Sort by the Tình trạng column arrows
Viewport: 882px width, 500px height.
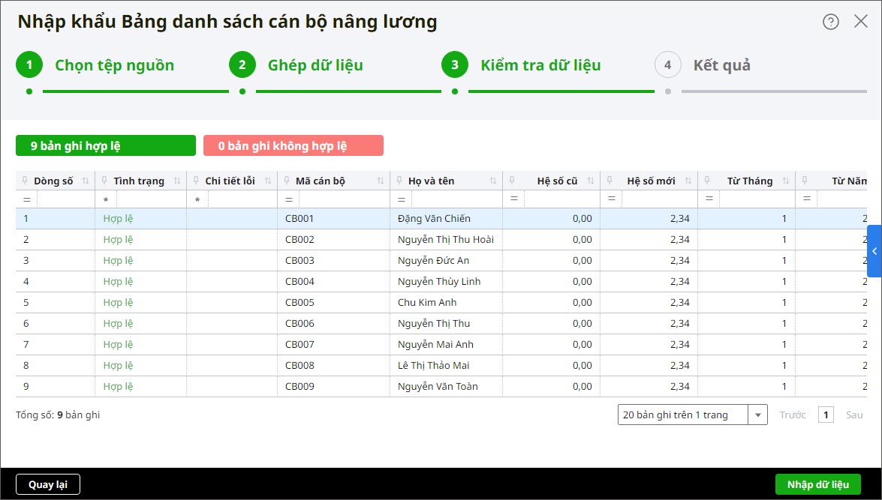(177, 181)
